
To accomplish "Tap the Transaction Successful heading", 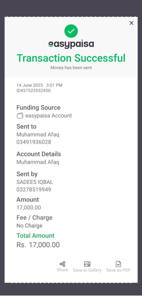I will point(71,58).
